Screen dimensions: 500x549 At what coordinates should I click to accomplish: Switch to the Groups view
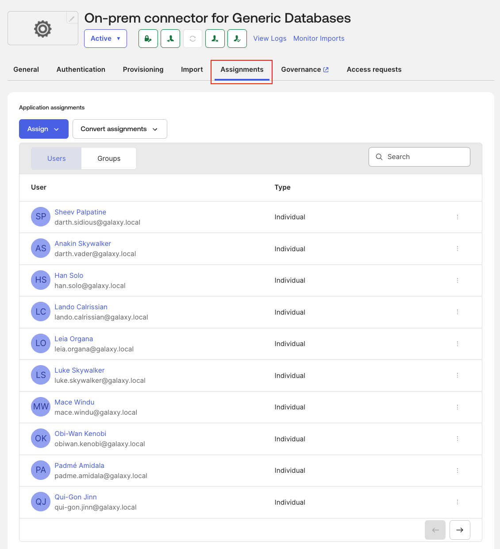pyautogui.click(x=108, y=158)
